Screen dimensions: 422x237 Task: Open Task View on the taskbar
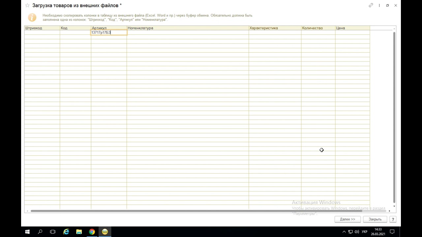(53, 232)
